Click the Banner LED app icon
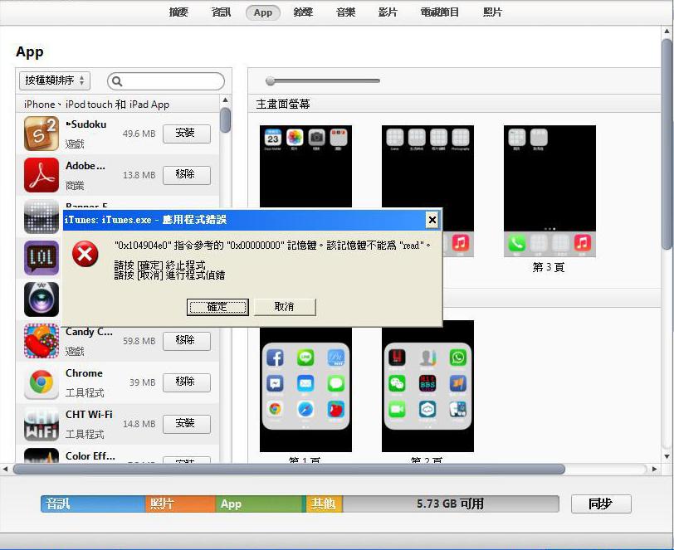The height and width of the screenshot is (550, 674). click(x=42, y=217)
